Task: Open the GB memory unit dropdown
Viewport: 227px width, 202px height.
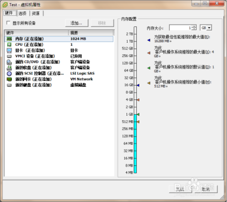Action: [209, 28]
